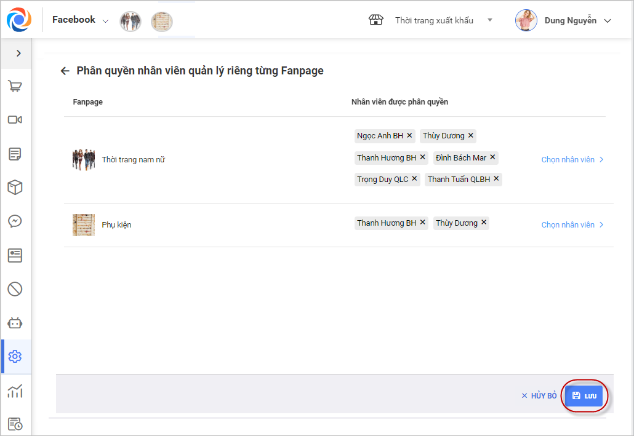
Task: Click the Thời trang nam nữ fanpage name
Action: [x=134, y=160]
